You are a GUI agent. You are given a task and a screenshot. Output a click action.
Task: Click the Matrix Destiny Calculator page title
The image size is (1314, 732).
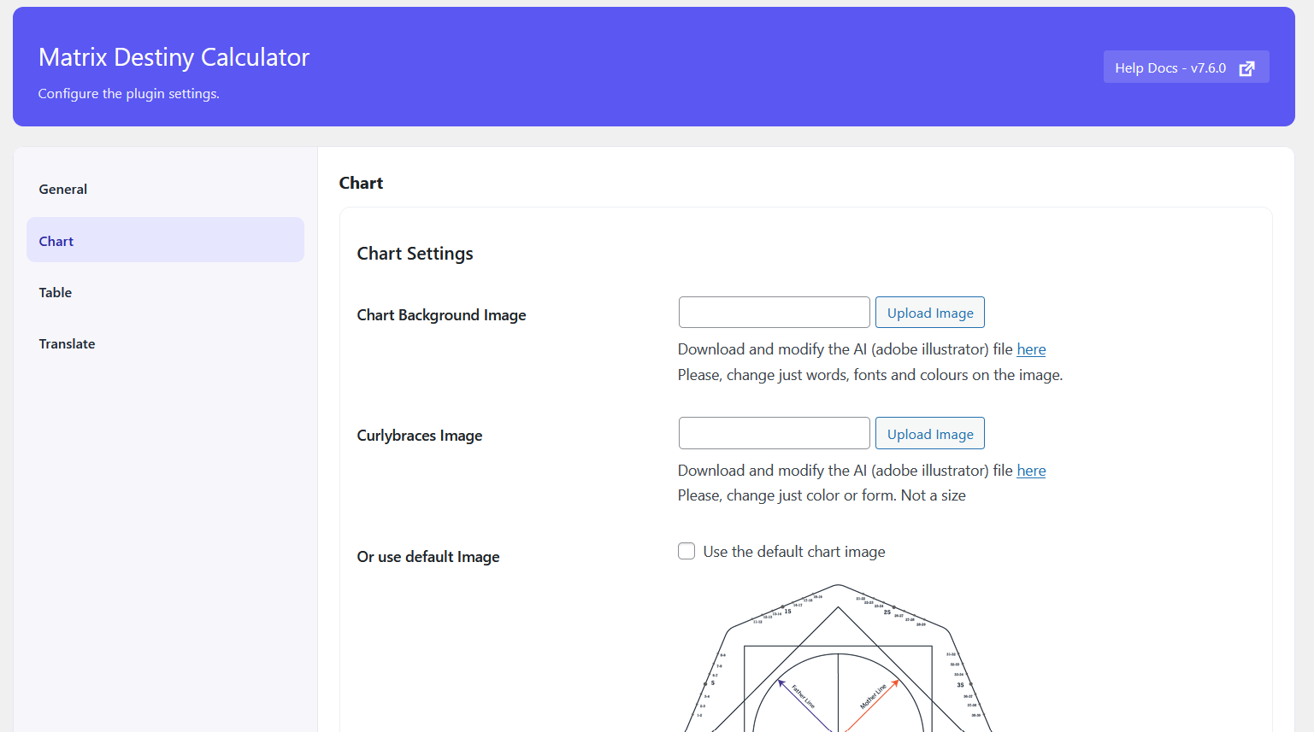[x=174, y=57]
